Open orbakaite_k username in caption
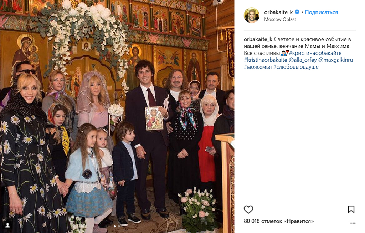 click(258, 39)
